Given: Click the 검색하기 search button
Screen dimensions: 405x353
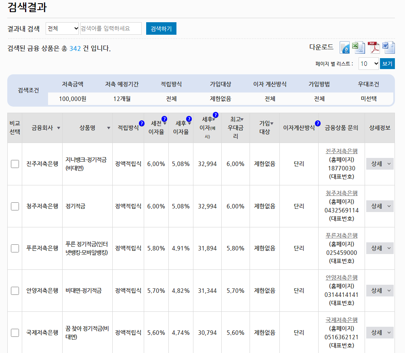Looking at the screenshot, I should coord(161,29).
